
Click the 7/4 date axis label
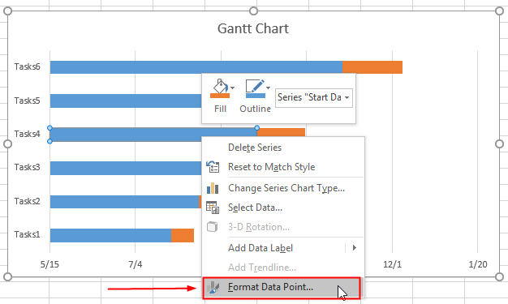tap(136, 264)
